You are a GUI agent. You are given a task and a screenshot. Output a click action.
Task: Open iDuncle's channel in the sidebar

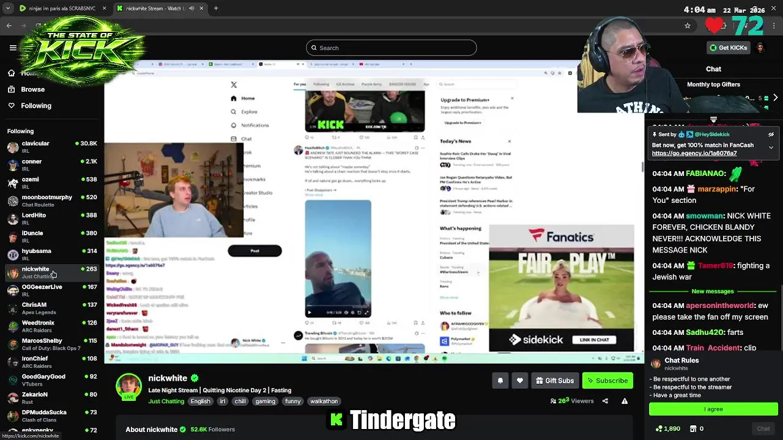pos(51,237)
